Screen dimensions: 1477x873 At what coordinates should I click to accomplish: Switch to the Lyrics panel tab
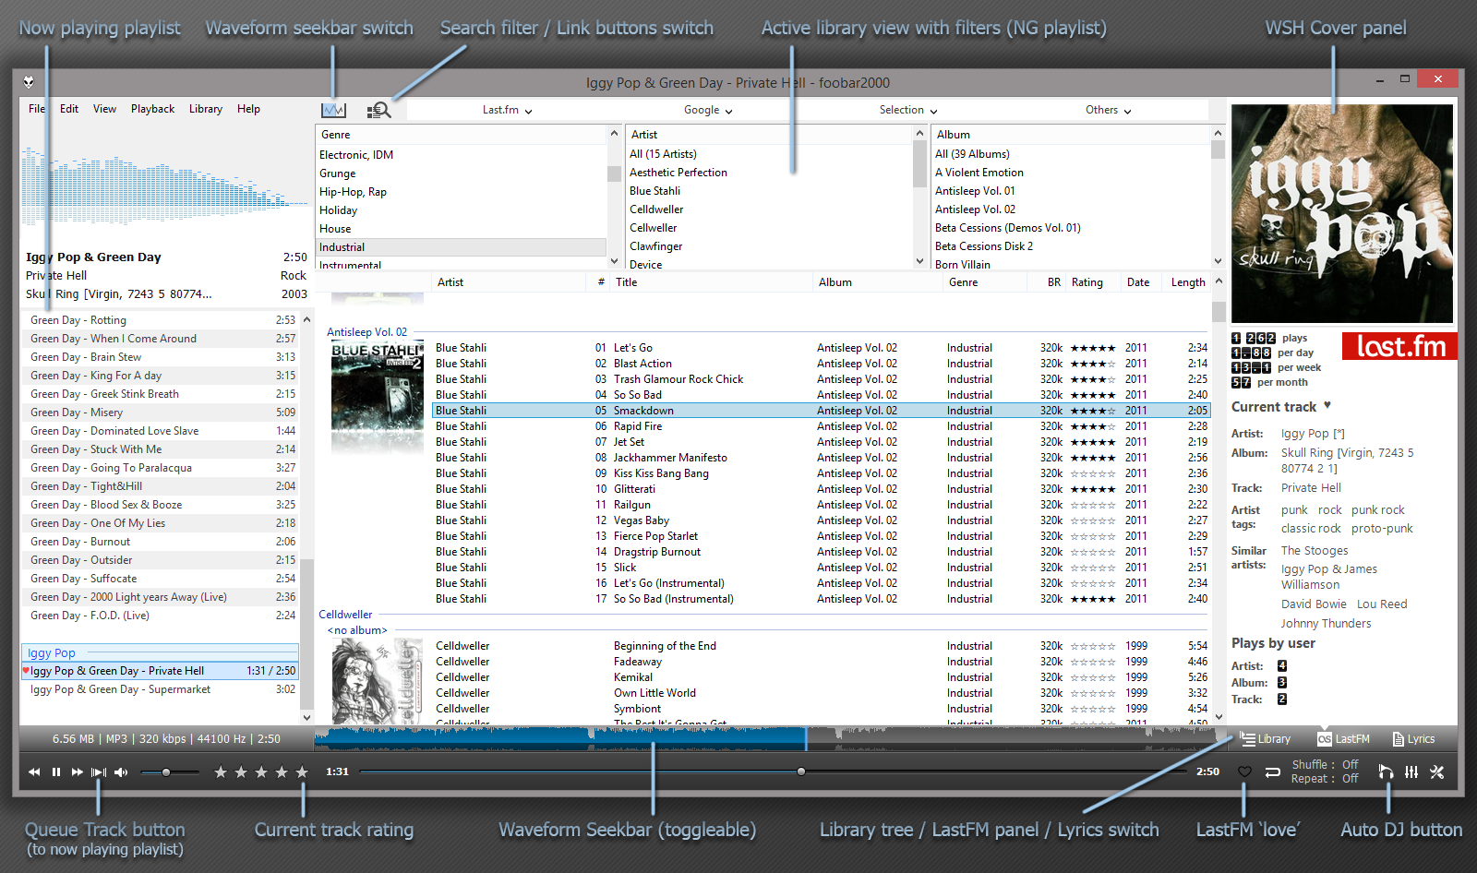[1413, 739]
